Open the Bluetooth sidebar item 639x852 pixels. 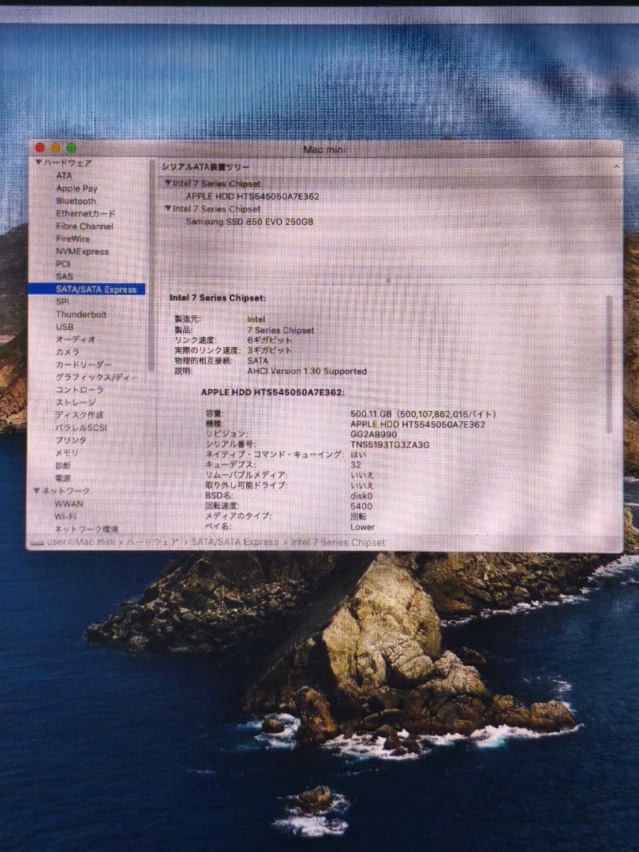click(76, 201)
